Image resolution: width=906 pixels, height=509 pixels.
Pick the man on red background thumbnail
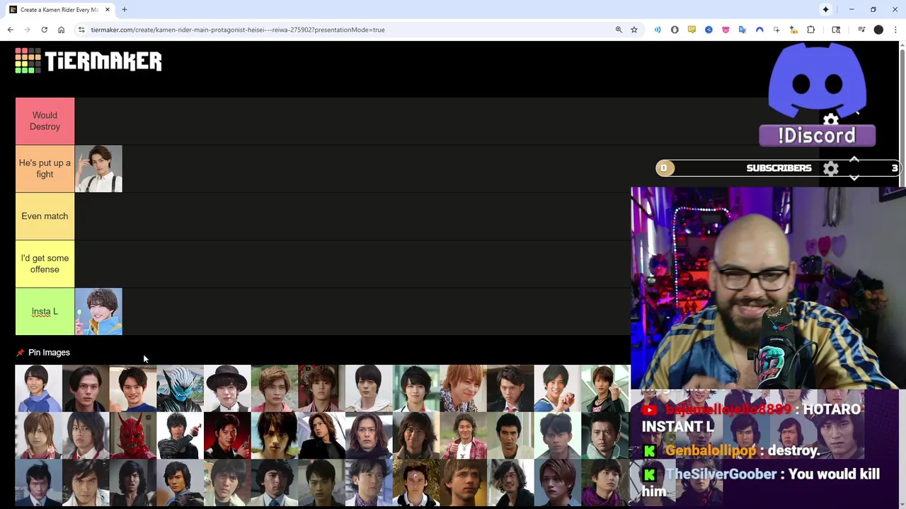[x=227, y=435]
